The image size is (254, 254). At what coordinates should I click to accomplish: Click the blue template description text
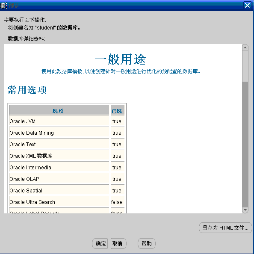[121, 71]
